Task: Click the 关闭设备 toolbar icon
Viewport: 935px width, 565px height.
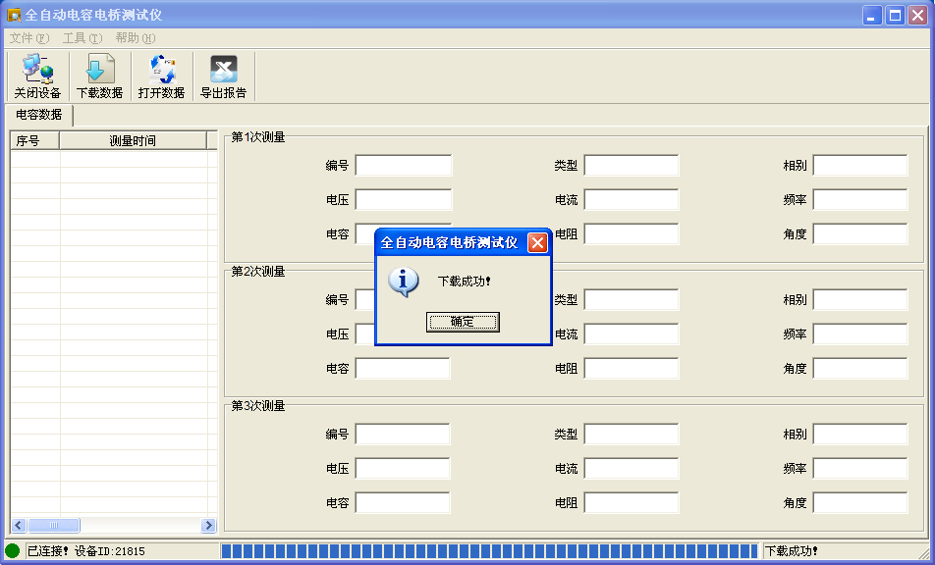Action: [37, 77]
